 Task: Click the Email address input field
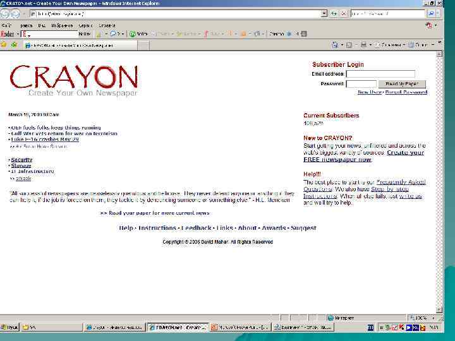380,74
